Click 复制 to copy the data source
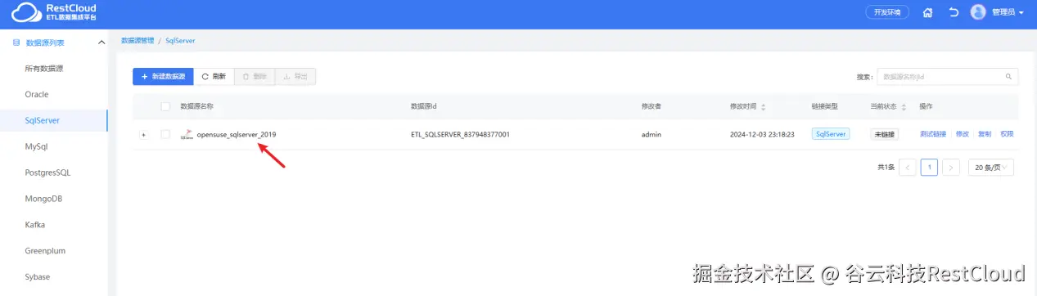1037x296 pixels. pos(985,134)
